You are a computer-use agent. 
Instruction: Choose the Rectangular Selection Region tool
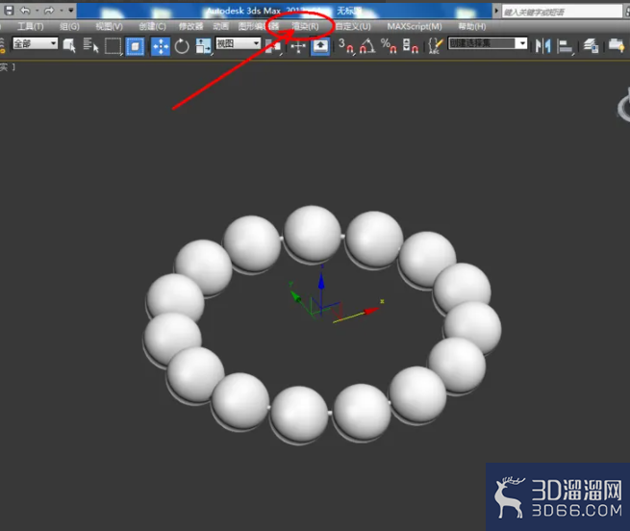tap(113, 46)
